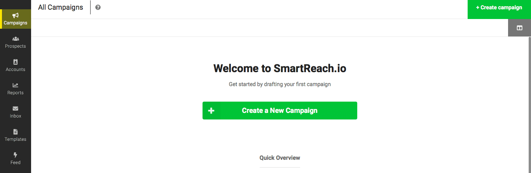
Task: Click the Feed lightning-bolt icon
Action: (x=16, y=155)
